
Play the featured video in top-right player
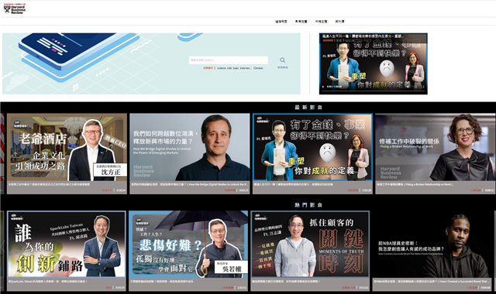click(x=323, y=86)
